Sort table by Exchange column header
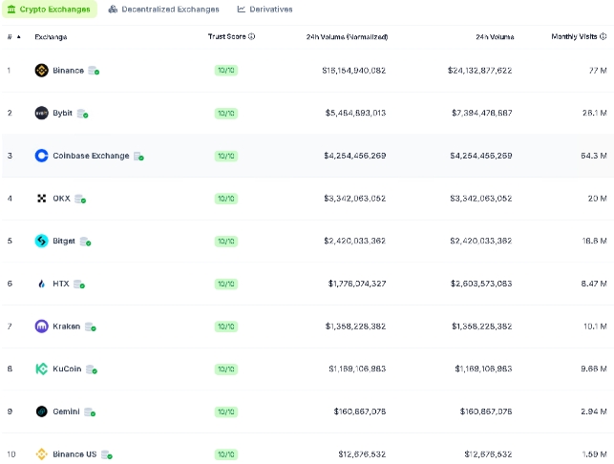This screenshot has width=614, height=464. point(51,37)
